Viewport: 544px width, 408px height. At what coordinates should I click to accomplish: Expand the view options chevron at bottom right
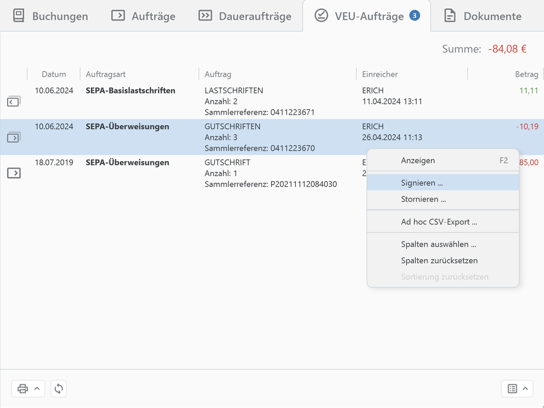[x=526, y=389]
